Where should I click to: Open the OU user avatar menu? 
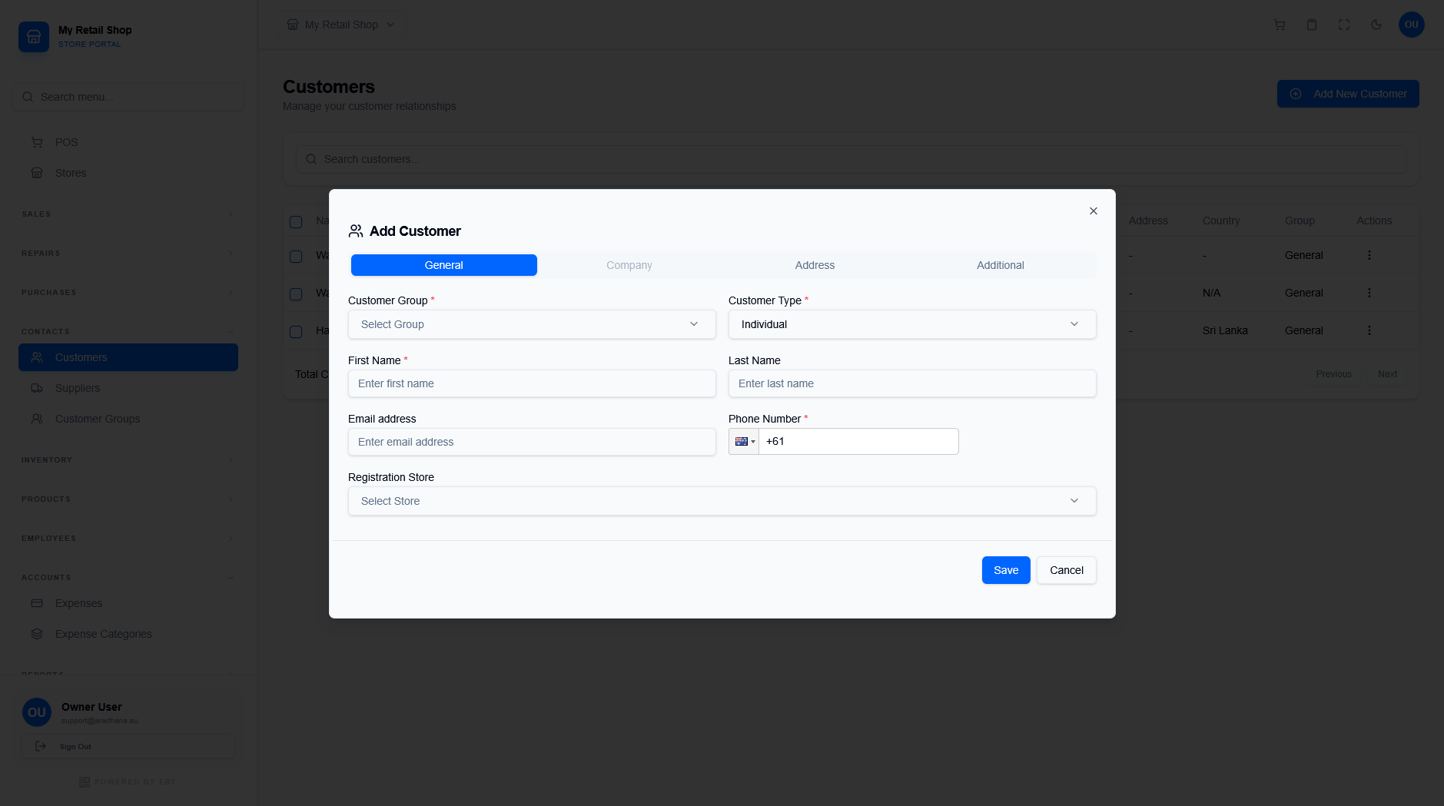pos(1411,25)
